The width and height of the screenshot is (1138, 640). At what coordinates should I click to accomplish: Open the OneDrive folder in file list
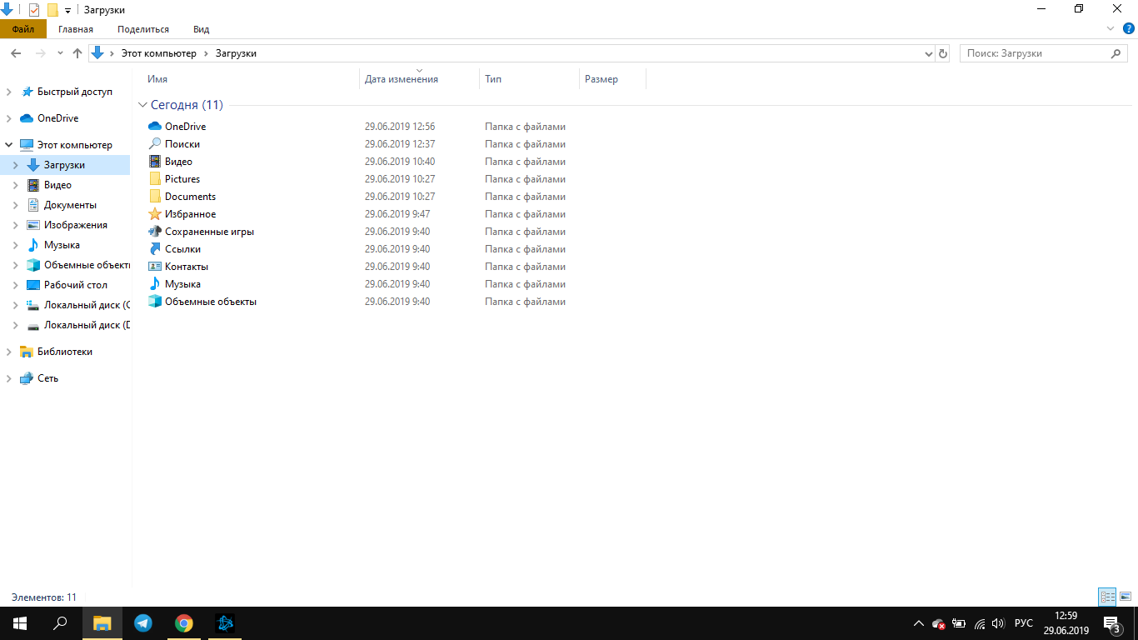(185, 127)
